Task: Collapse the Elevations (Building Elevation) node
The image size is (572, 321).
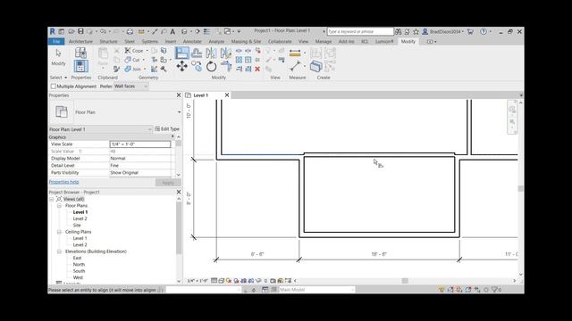Action: pos(59,251)
